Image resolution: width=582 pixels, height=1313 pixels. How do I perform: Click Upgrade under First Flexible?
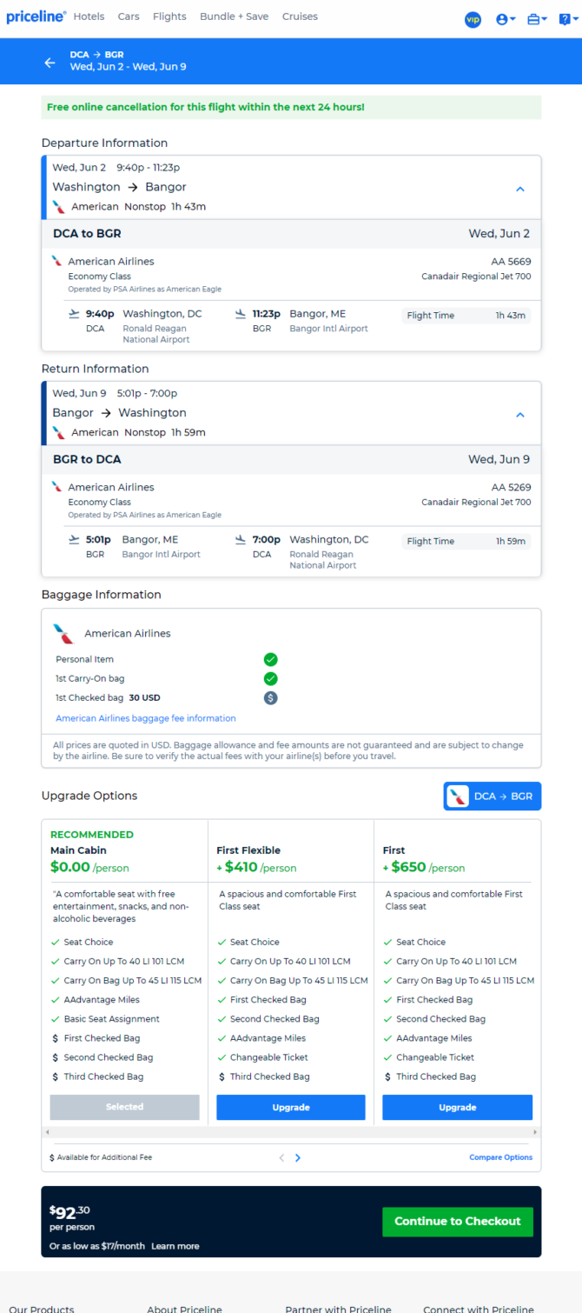[291, 1107]
